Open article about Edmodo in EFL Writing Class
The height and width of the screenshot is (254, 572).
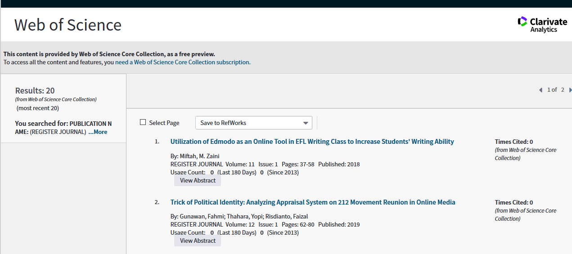[x=312, y=142]
